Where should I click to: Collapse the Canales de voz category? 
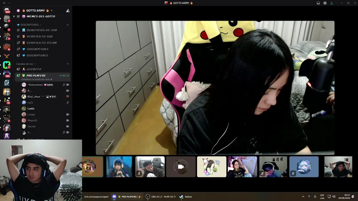26,64
